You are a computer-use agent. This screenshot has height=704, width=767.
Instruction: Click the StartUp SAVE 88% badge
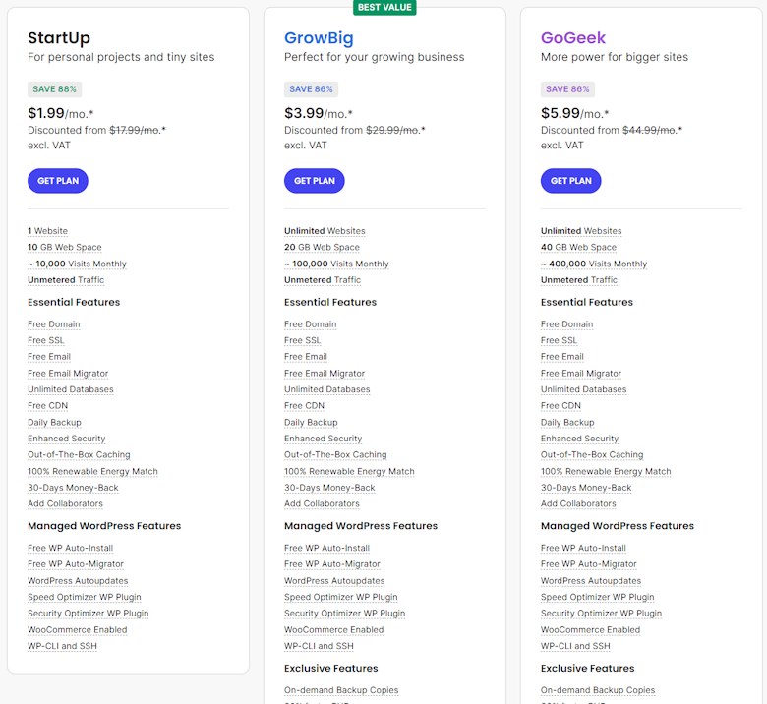click(55, 88)
